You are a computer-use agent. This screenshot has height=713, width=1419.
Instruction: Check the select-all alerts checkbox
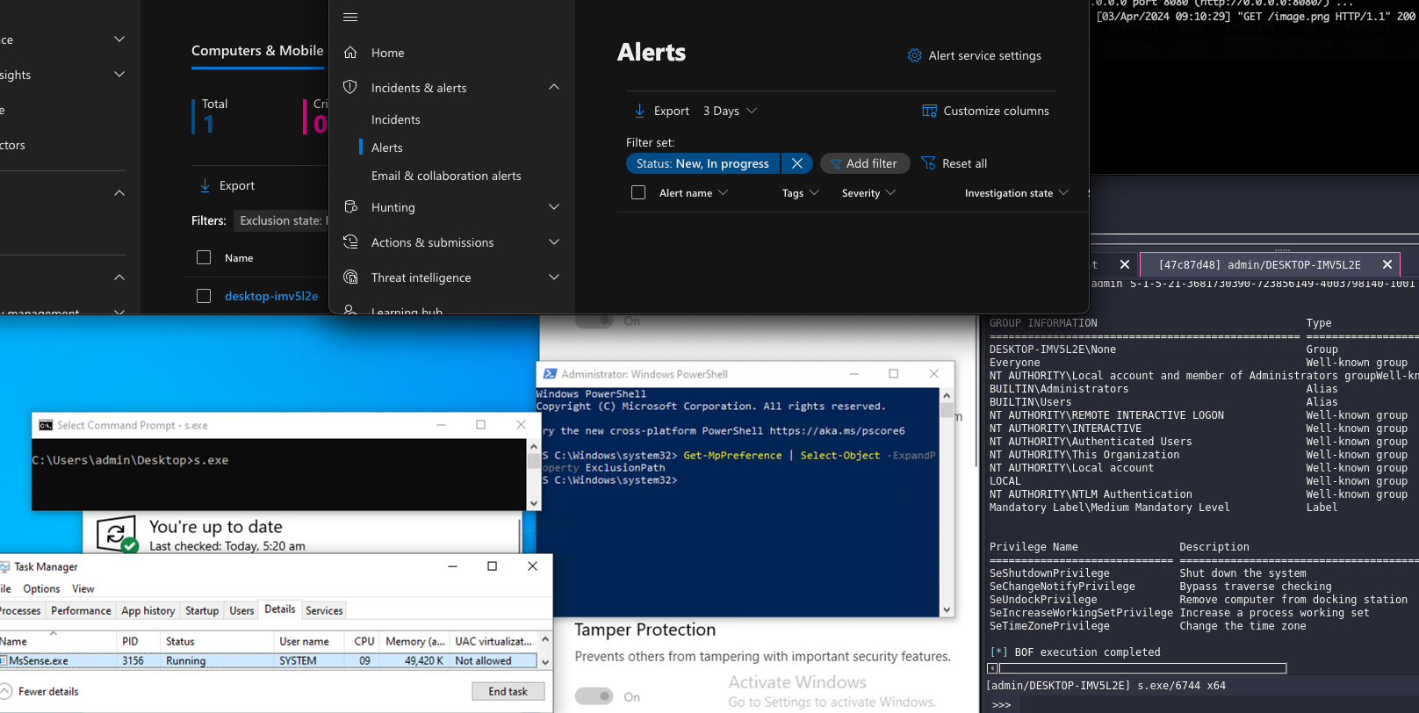tap(638, 192)
